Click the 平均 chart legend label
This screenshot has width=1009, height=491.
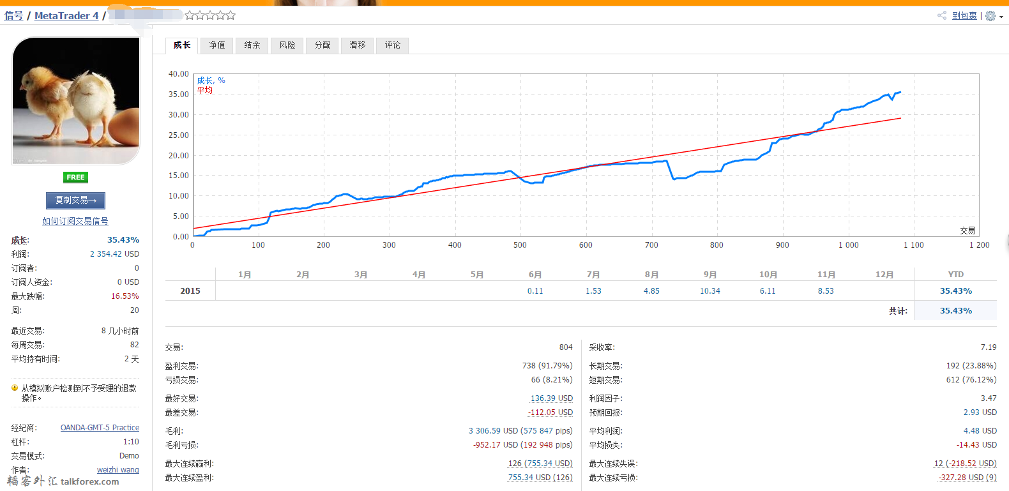pyautogui.click(x=204, y=90)
